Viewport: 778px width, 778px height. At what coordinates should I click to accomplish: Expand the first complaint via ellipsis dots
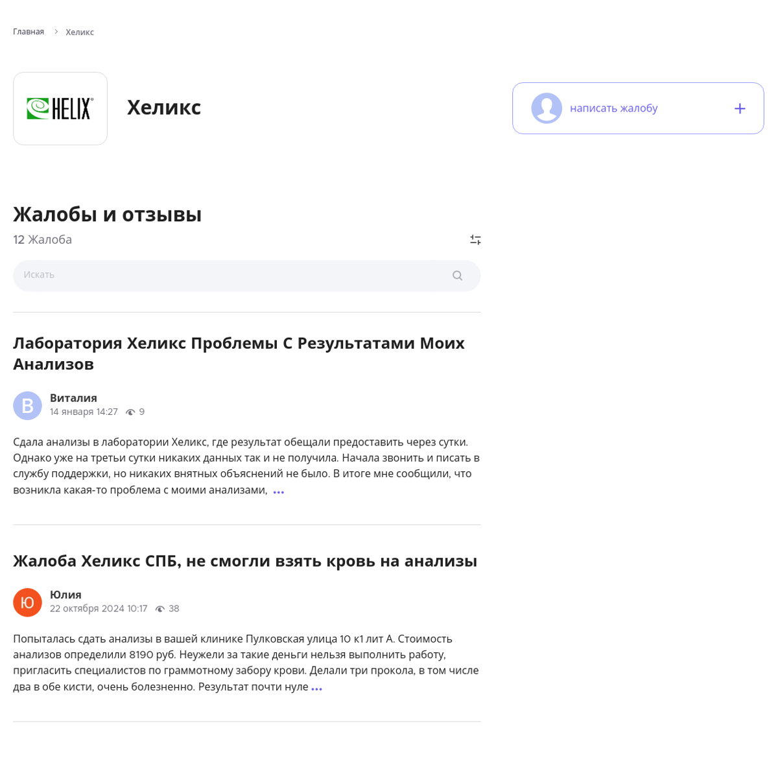tap(279, 492)
